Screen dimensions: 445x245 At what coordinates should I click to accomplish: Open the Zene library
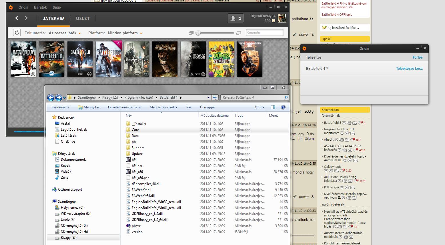65,178
